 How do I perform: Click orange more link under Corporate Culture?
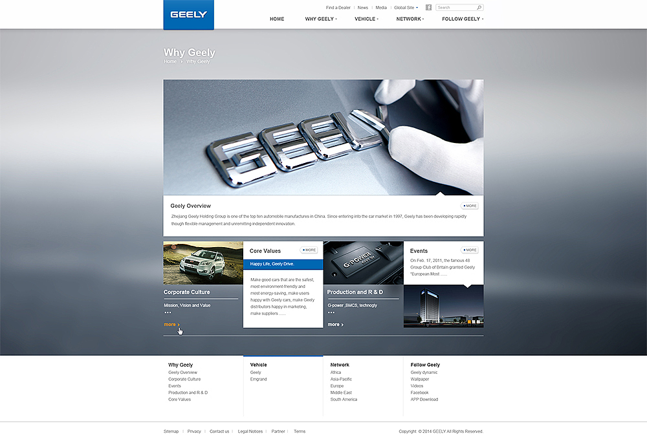tap(171, 325)
